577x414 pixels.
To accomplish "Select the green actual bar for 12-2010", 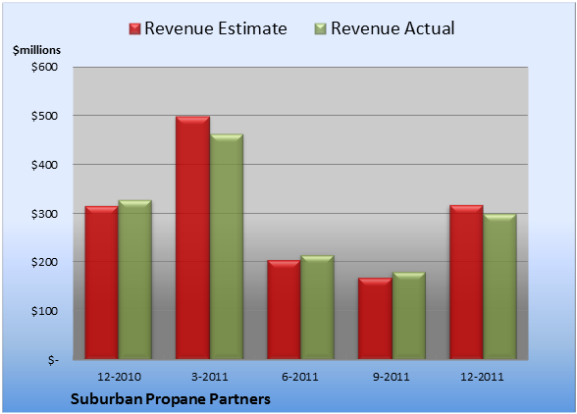I will click(x=134, y=280).
